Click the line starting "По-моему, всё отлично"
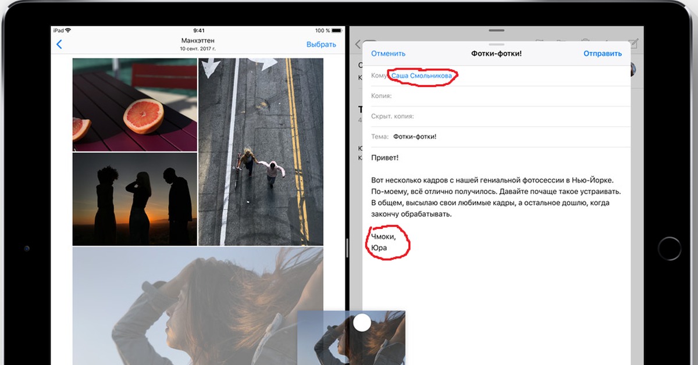This screenshot has width=698, height=365. point(496,191)
